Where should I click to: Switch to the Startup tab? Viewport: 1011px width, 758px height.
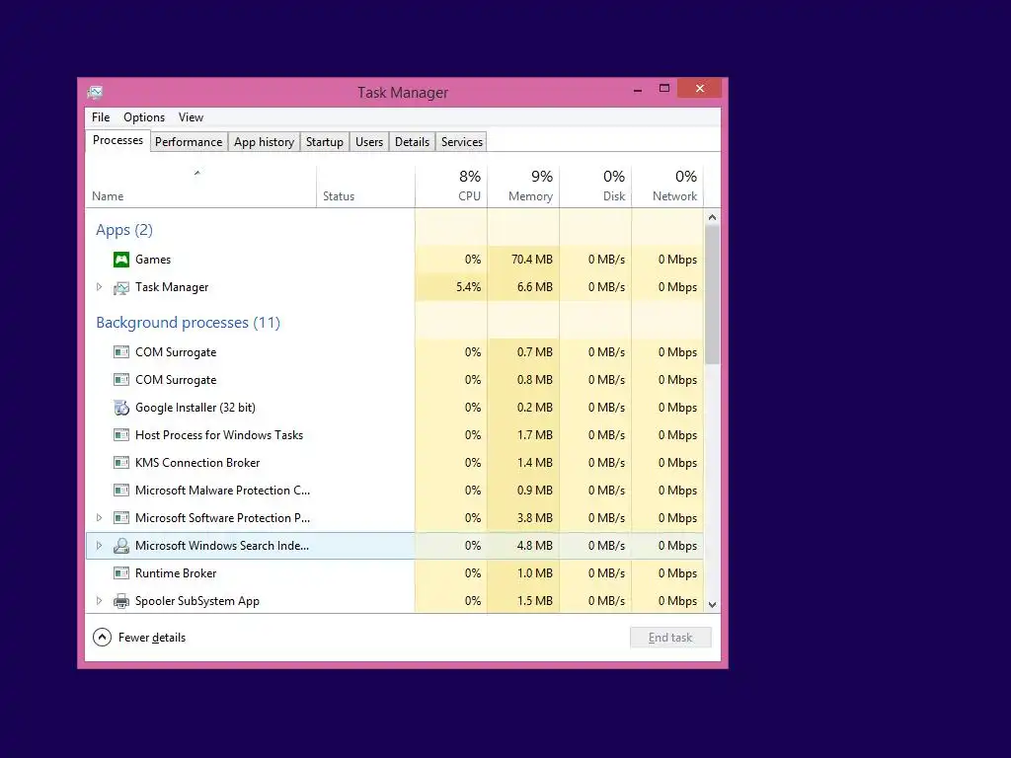(x=324, y=142)
